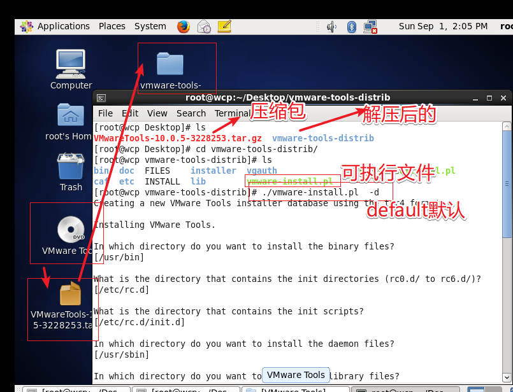Click the doc directory in listing
The image size is (513, 392).
(127, 171)
